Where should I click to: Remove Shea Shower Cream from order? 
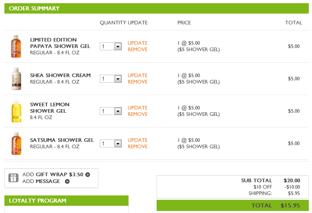(137, 82)
